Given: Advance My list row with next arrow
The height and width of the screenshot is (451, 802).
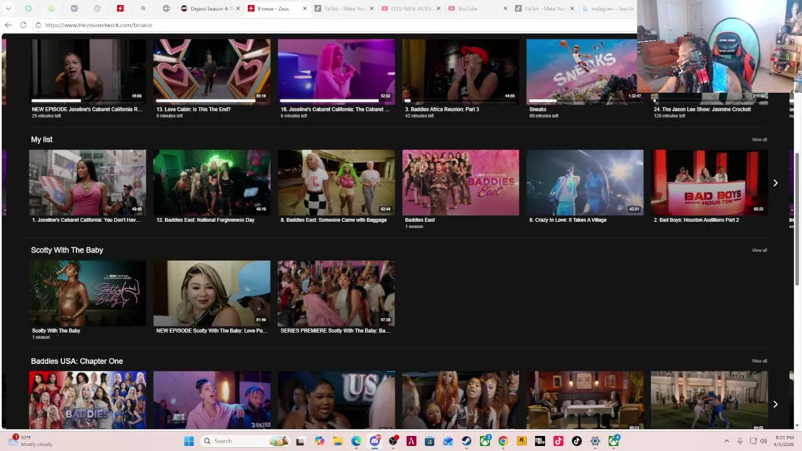Looking at the screenshot, I should click(775, 183).
